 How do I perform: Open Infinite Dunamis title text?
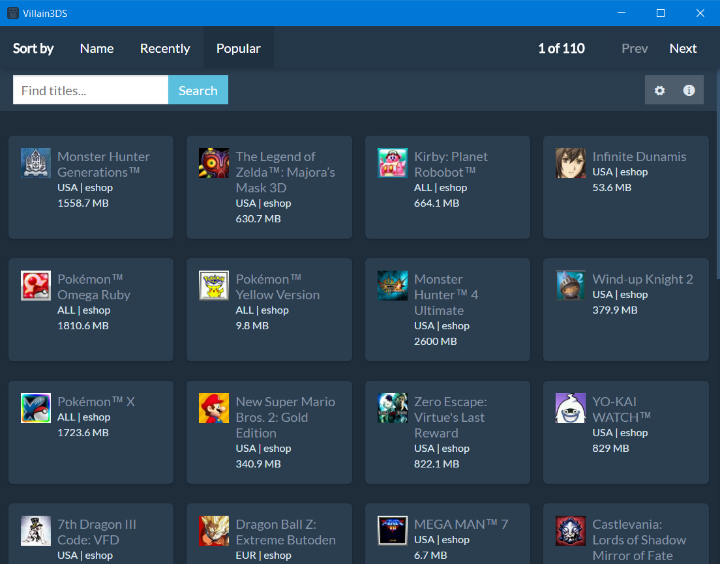tap(639, 156)
